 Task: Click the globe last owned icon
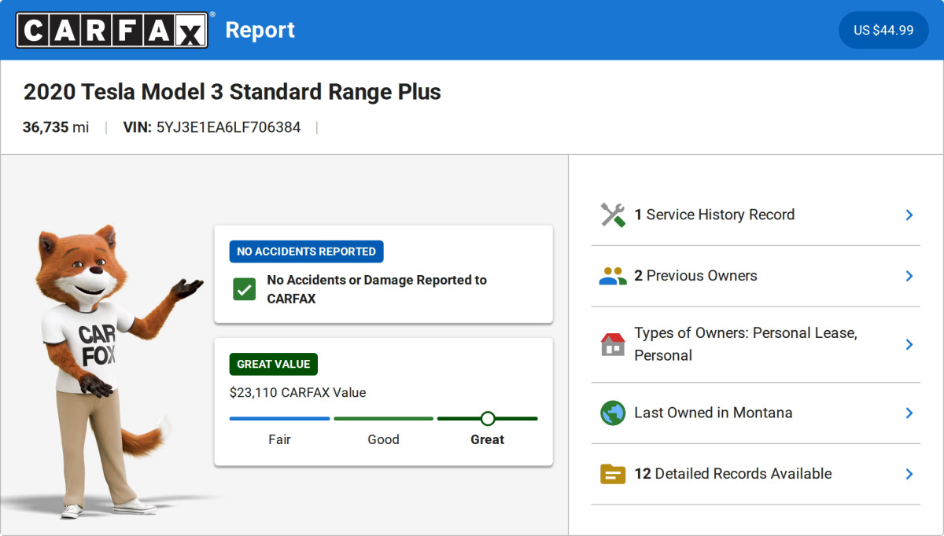613,413
